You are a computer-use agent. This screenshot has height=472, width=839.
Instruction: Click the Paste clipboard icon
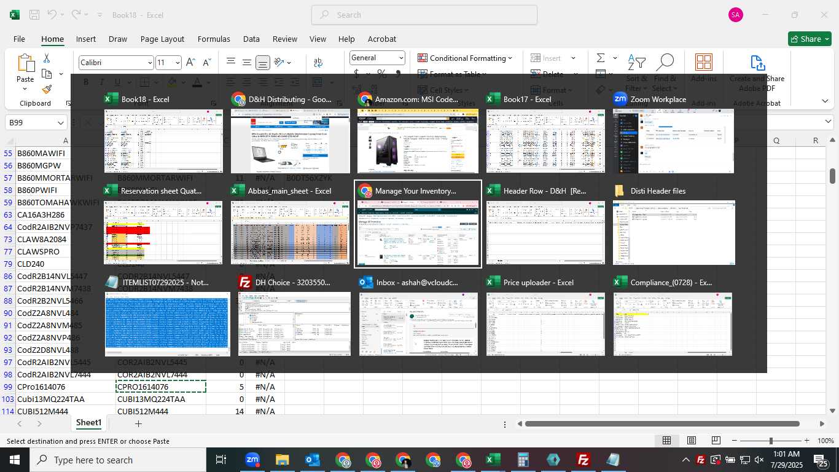pos(25,63)
